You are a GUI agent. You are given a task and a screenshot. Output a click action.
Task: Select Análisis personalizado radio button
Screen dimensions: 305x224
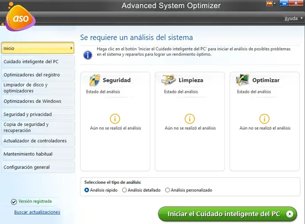(x=167, y=190)
